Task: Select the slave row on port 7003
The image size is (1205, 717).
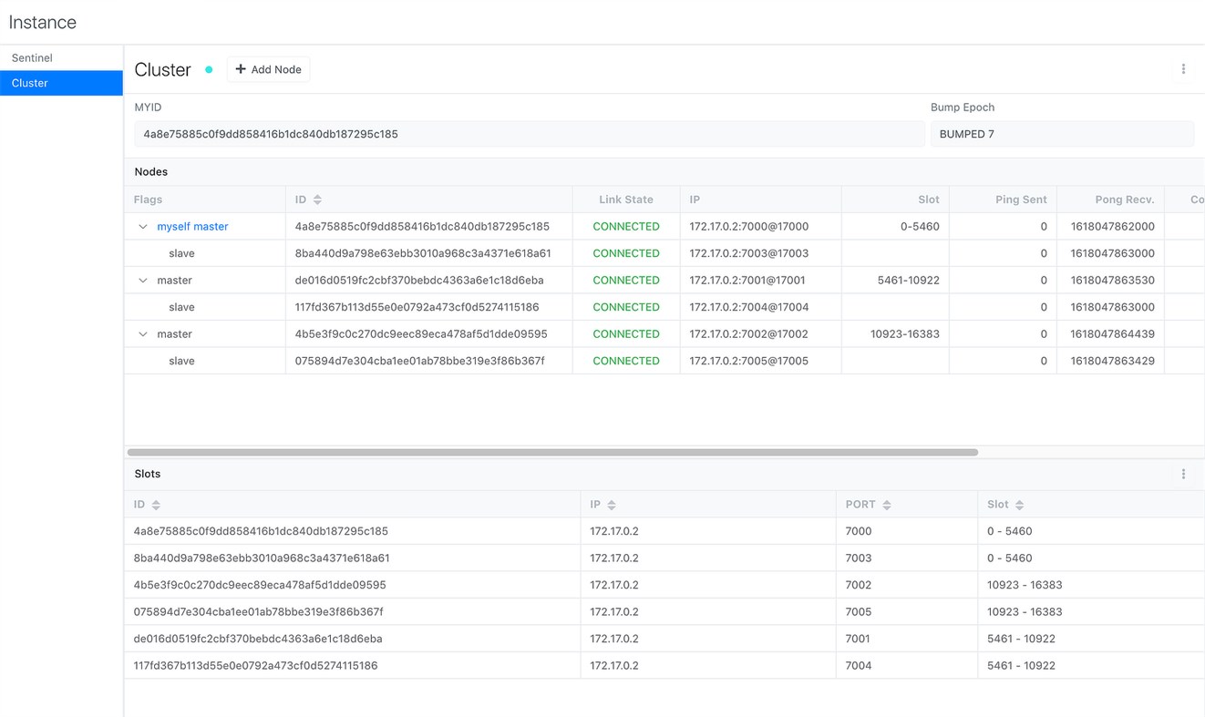Action: (664, 253)
